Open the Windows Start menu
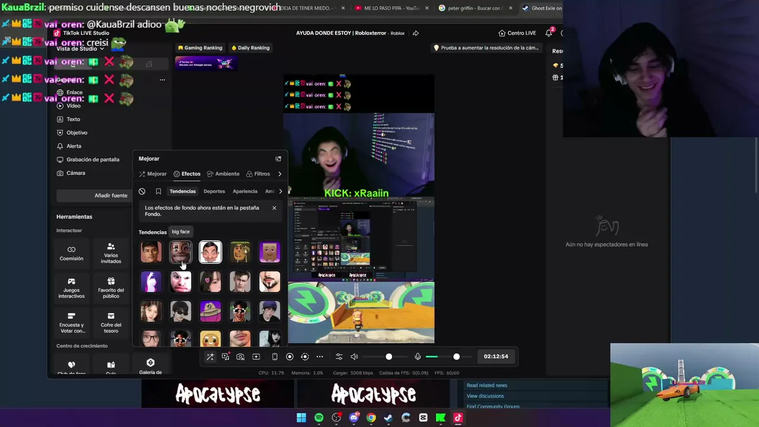The height and width of the screenshot is (427, 759). click(301, 418)
